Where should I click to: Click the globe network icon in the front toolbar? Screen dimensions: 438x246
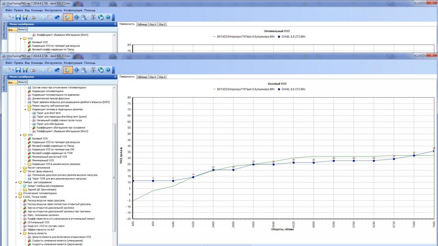click(101, 70)
